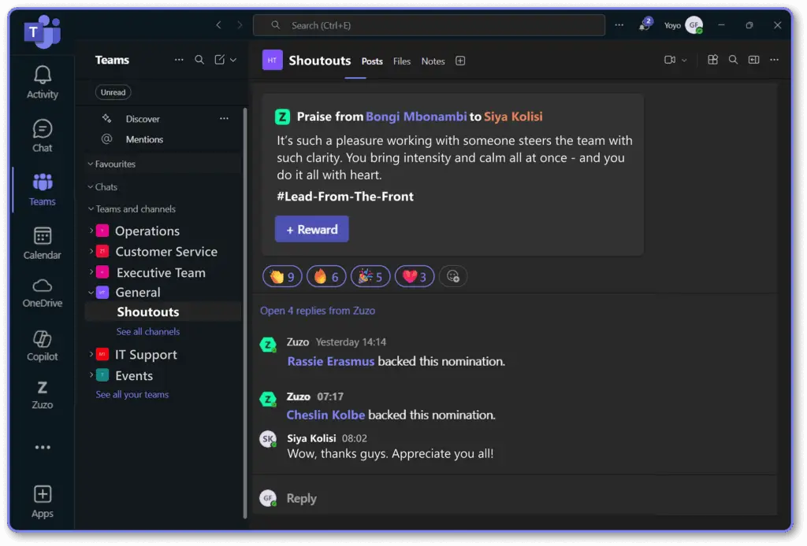
Task: Toggle the fire emoji reaction
Action: [x=325, y=276]
